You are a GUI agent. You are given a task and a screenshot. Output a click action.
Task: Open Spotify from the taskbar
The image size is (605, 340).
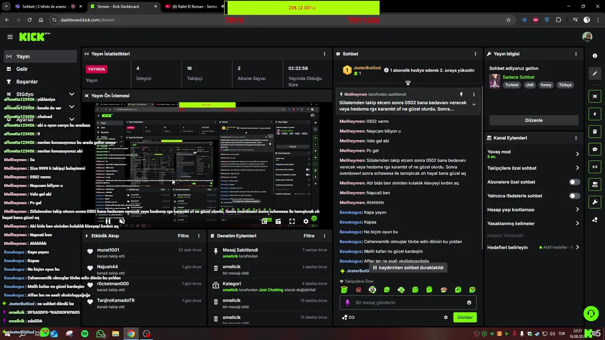click(x=85, y=334)
